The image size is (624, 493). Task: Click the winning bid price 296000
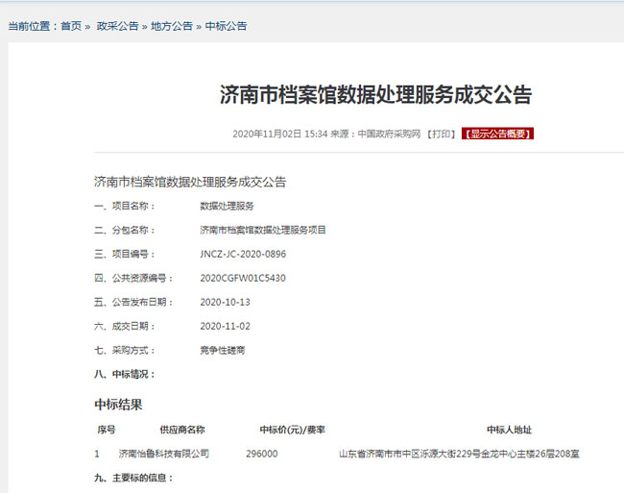click(262, 454)
